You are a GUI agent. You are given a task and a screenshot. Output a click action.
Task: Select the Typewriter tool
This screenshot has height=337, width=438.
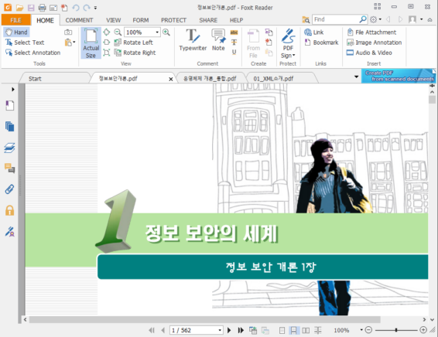(193, 40)
